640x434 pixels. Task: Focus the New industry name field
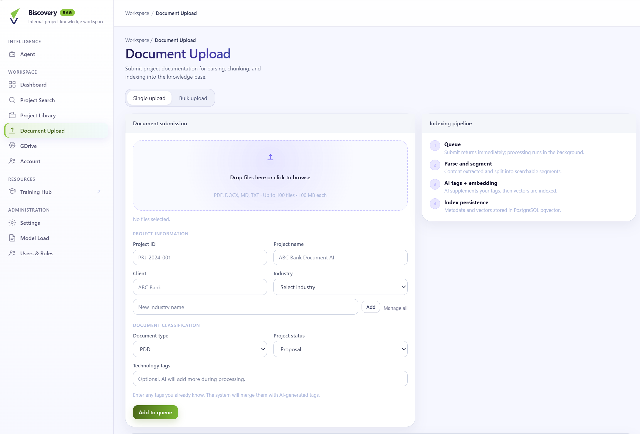coord(246,307)
